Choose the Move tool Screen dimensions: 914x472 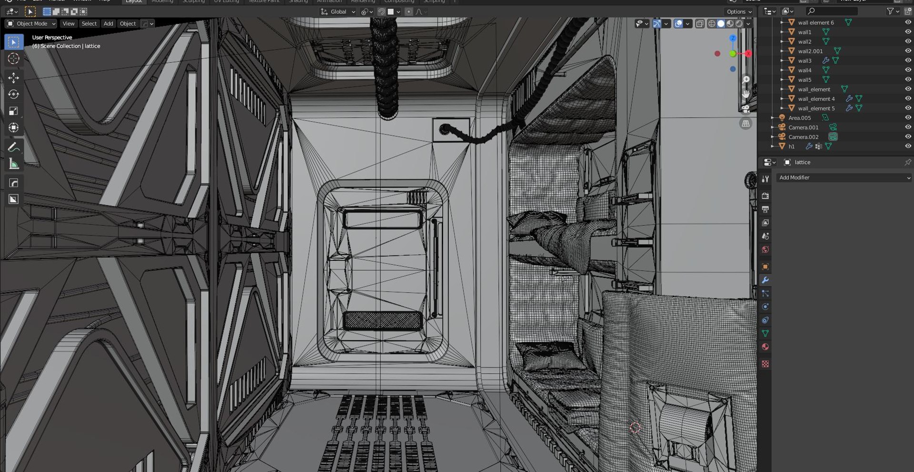[13, 77]
